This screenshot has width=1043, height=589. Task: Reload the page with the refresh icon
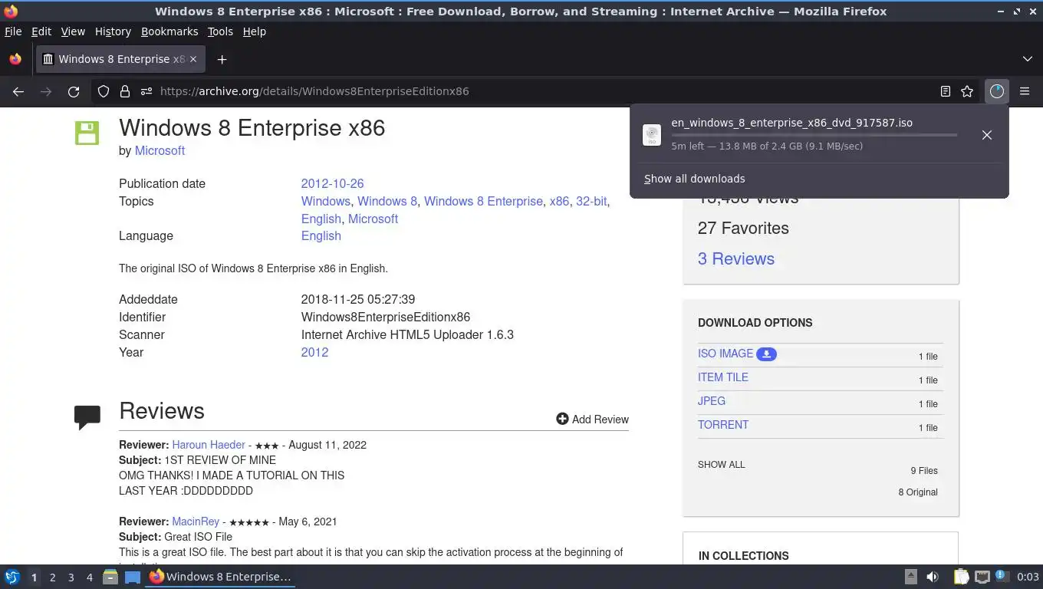tap(74, 91)
